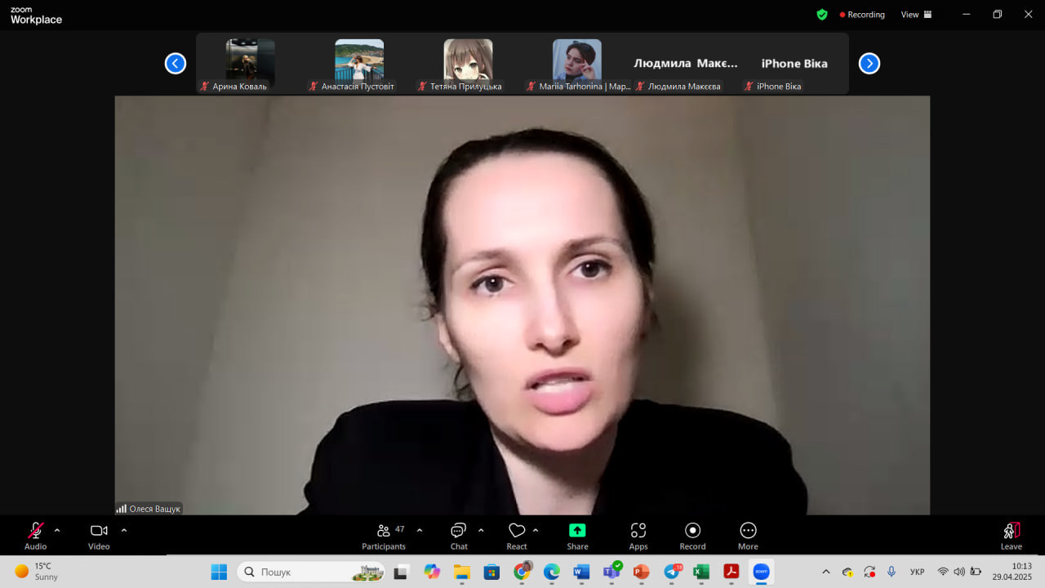Select Тетяна Прилуцька's video thumbnail
The width and height of the screenshot is (1045, 588).
tap(468, 64)
